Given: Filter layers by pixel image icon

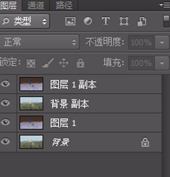Looking at the screenshot, I should [x=70, y=21].
